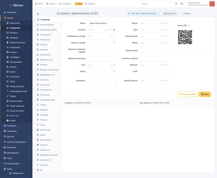Click the add Type plus icon
217x178 pixels.
(x=166, y=29)
